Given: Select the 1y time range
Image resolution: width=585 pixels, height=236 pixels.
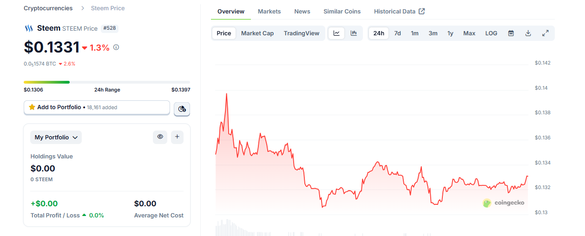Looking at the screenshot, I should point(450,33).
